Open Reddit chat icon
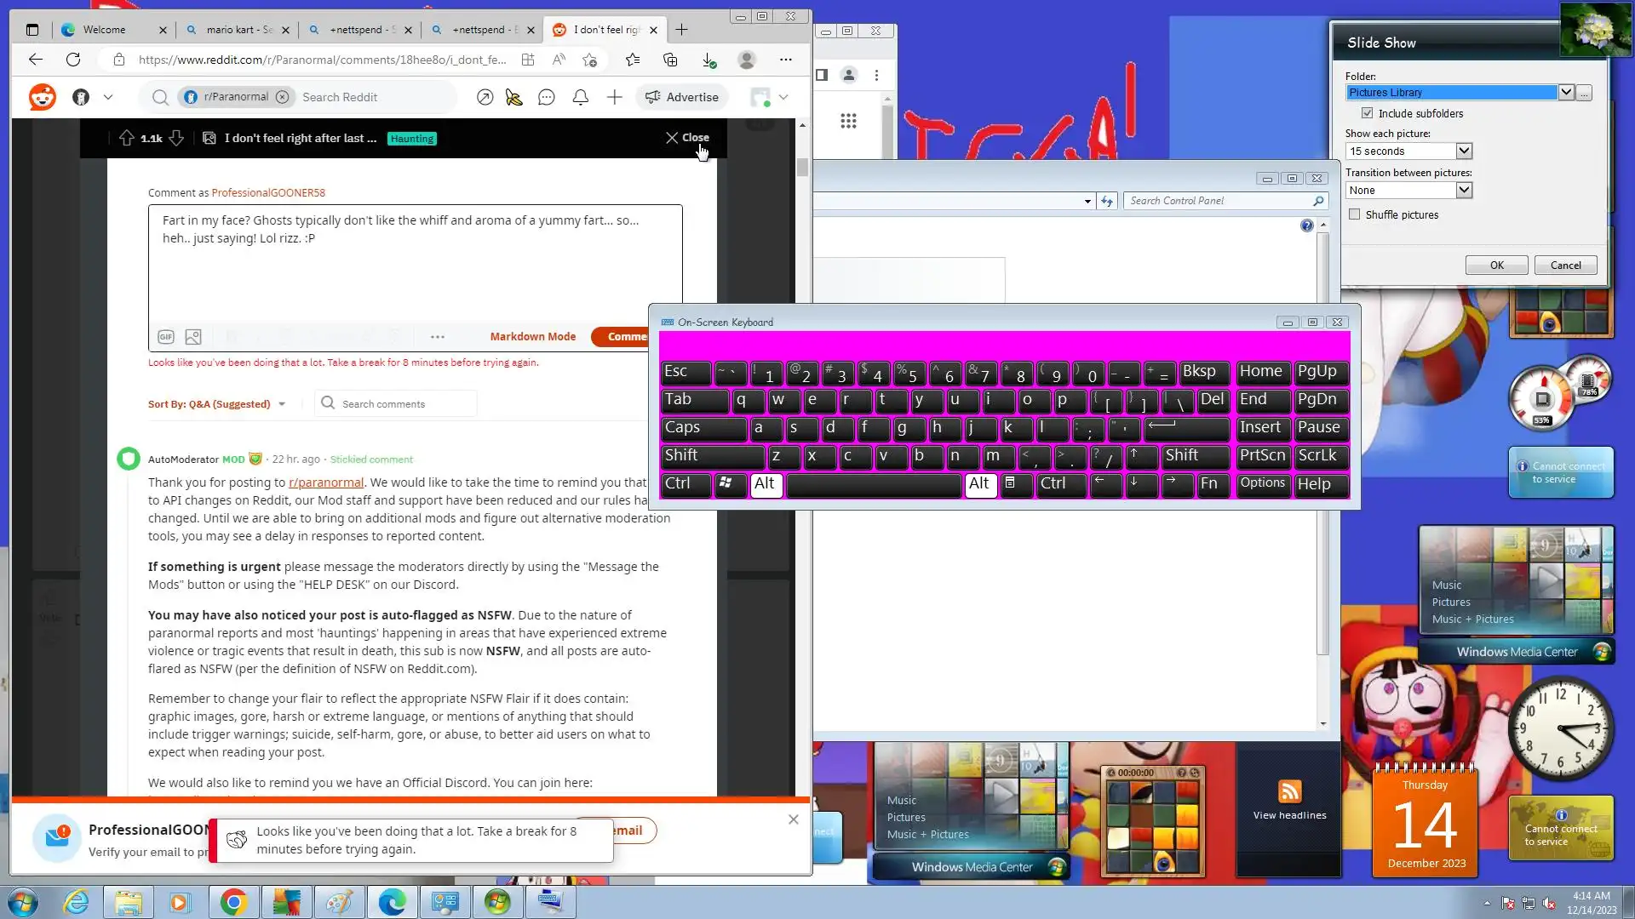The width and height of the screenshot is (1635, 919). pyautogui.click(x=547, y=97)
